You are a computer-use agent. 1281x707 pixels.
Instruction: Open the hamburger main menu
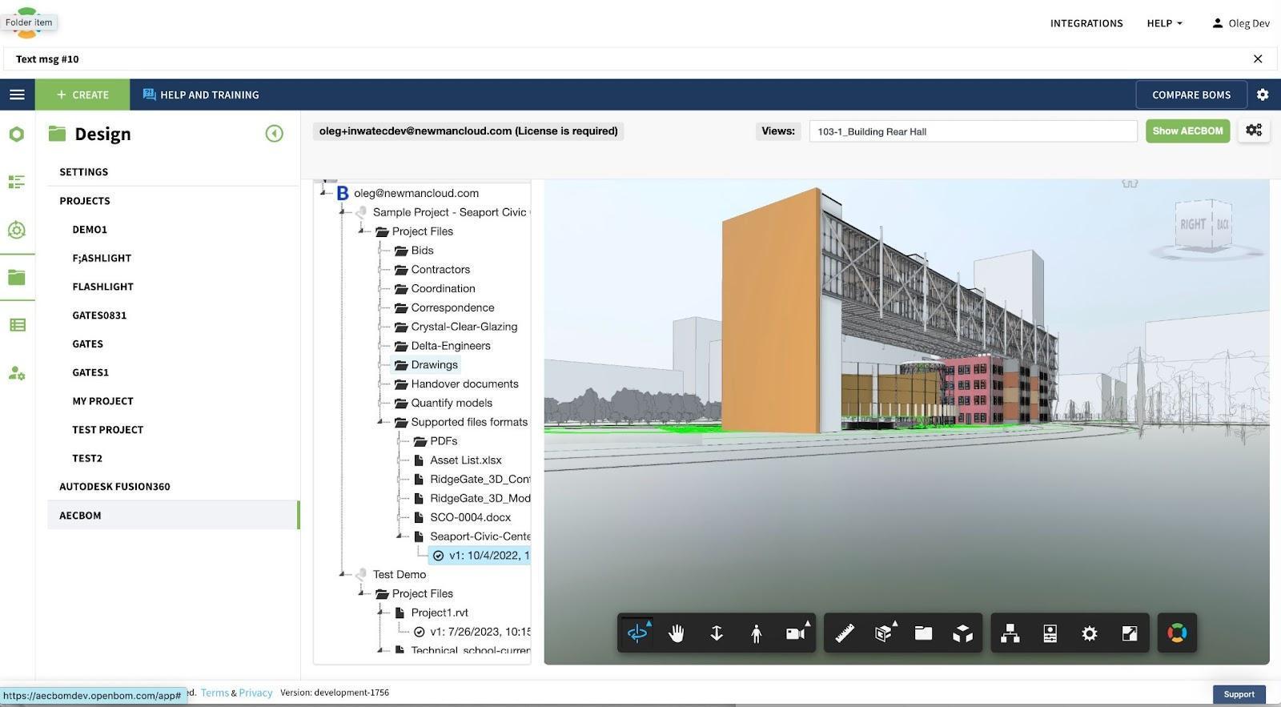[17, 94]
